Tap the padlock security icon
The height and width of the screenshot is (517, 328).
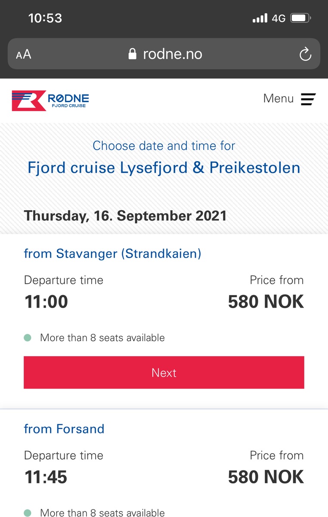[133, 54]
